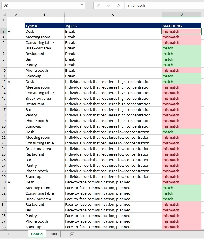Click next sheet navigation arrow
The width and height of the screenshot is (204, 239).
click(16, 234)
